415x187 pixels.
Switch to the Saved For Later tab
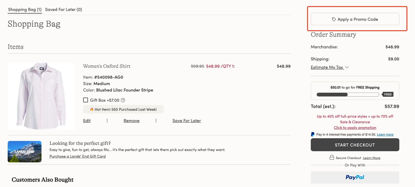coord(64,9)
